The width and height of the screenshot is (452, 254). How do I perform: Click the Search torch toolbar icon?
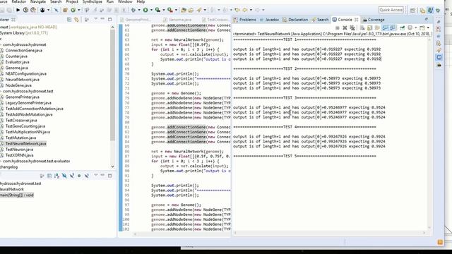point(199,10)
